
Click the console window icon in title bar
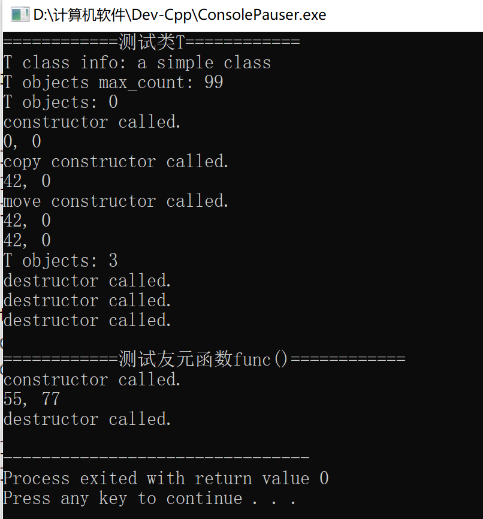coord(20,14)
